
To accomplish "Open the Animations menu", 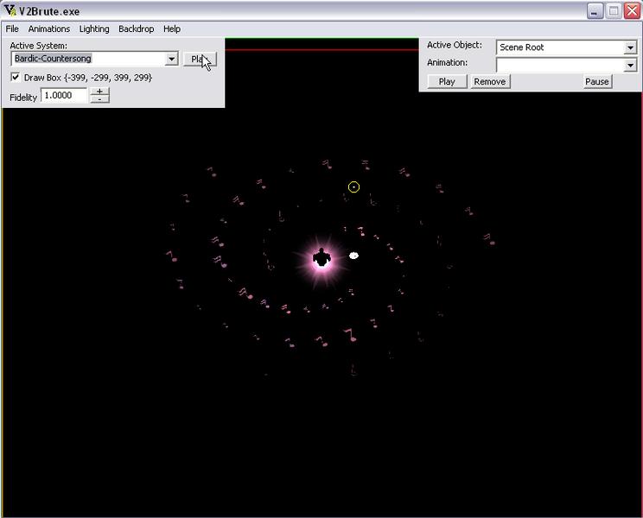I will point(48,28).
